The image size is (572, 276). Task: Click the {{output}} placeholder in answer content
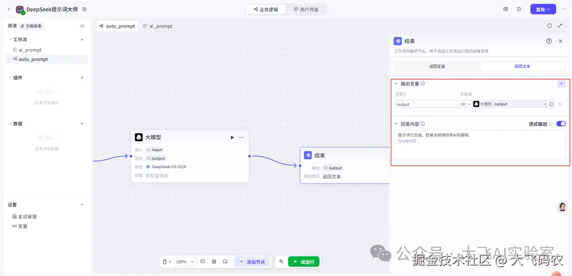click(x=407, y=141)
